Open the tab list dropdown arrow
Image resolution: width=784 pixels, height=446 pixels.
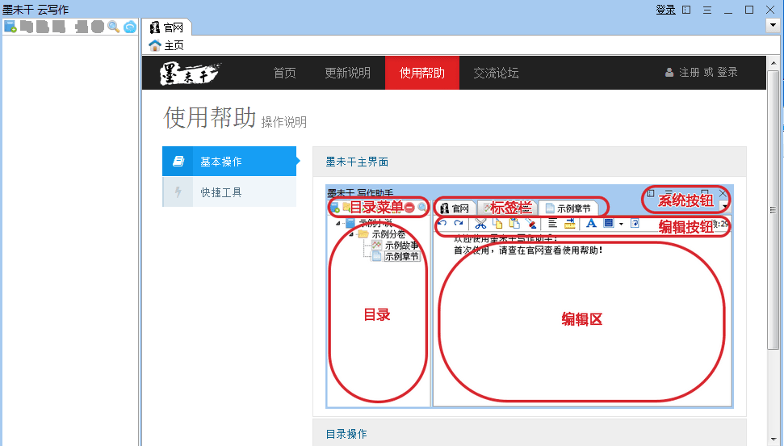(x=772, y=26)
